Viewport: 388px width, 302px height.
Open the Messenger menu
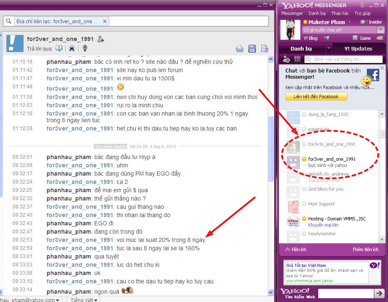point(292,13)
